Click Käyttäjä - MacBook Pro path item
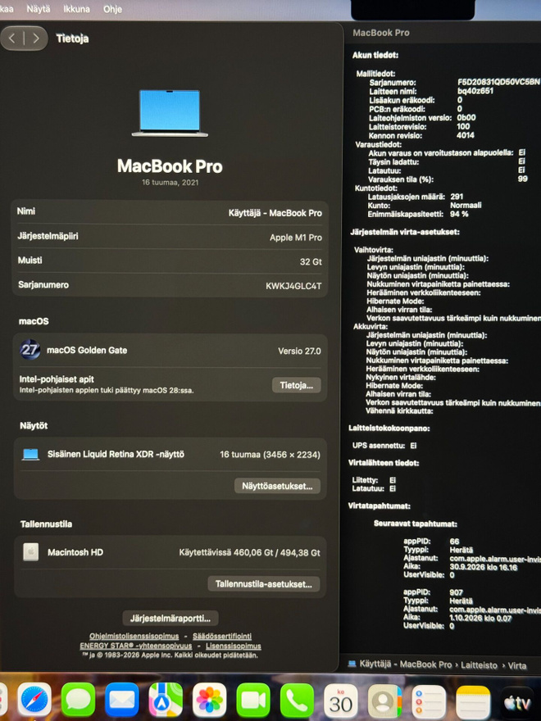This screenshot has width=541, height=721. click(x=405, y=664)
